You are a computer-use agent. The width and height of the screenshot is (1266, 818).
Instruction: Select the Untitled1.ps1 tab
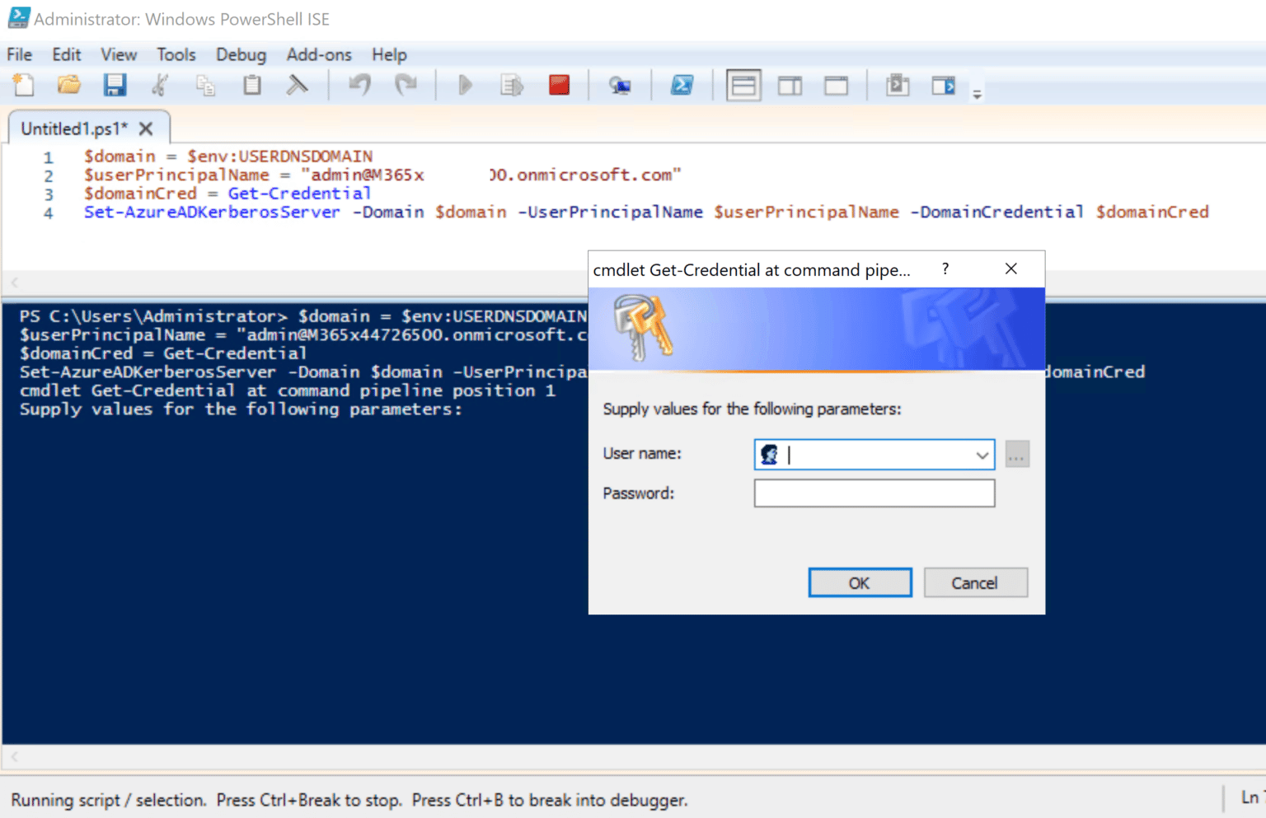[x=74, y=128]
